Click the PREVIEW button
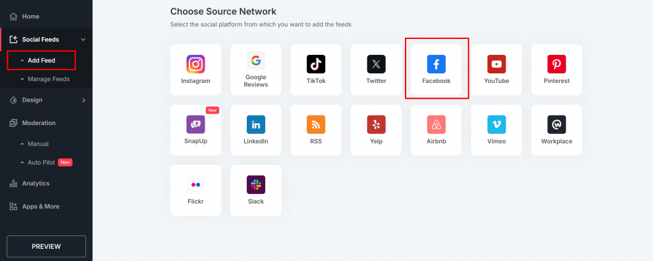Image resolution: width=653 pixels, height=261 pixels. coord(46,246)
